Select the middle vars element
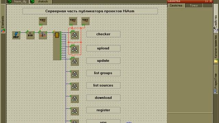Viewport: 219px width, 123px height. [x=73, y=21]
